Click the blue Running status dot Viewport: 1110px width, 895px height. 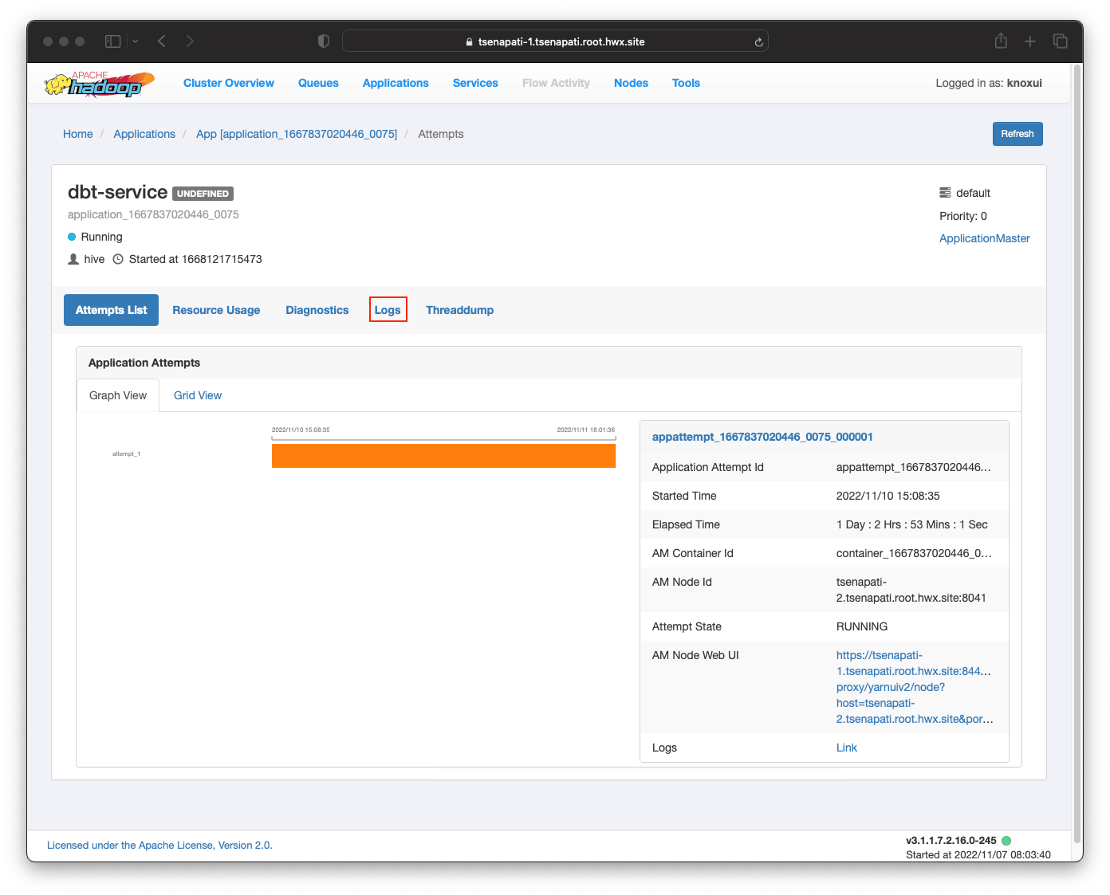[71, 237]
